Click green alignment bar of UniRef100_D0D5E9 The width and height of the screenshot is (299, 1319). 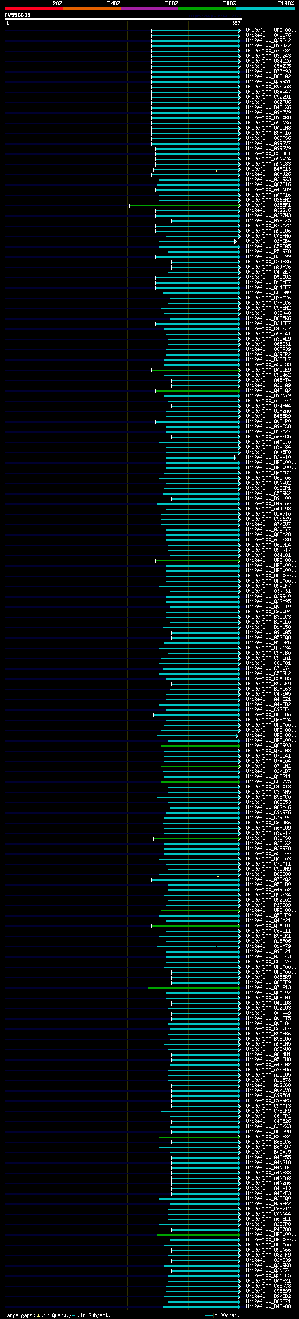[196, 370]
